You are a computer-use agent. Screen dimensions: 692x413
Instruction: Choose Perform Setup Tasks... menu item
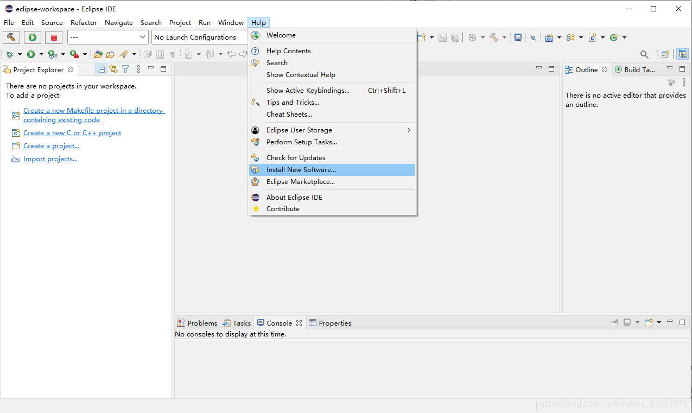(x=332, y=142)
